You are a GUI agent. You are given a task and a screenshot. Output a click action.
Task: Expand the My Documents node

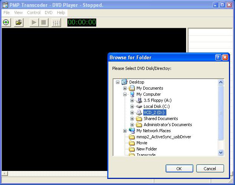pos(125,88)
